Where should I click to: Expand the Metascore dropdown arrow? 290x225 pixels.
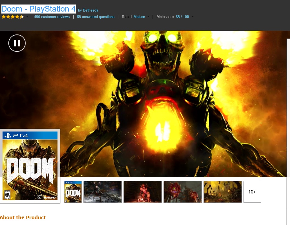(x=192, y=17)
